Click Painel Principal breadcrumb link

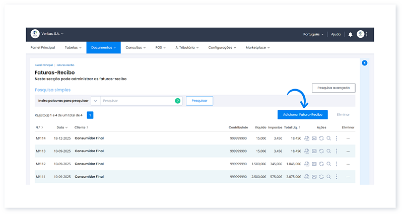44,65
